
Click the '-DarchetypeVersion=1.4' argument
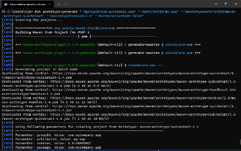(x=70, y=16)
